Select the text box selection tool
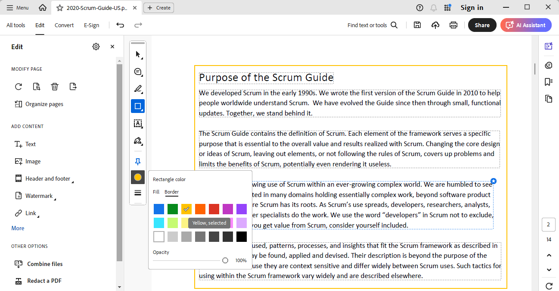 (x=138, y=124)
